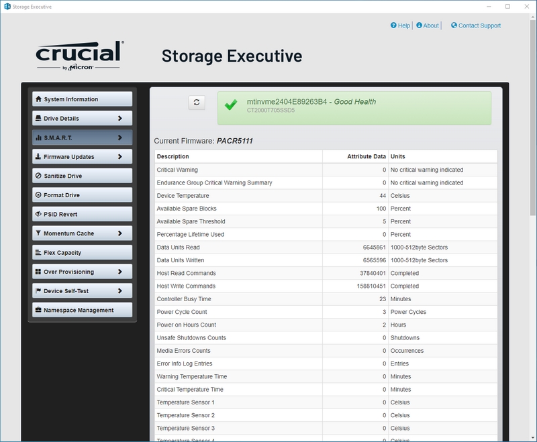Expand the Momentum Cache chevron
The image size is (537, 442).
click(x=120, y=233)
